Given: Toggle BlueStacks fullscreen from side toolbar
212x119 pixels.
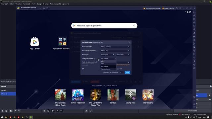Looking at the screenshot, I should coord(194,12).
